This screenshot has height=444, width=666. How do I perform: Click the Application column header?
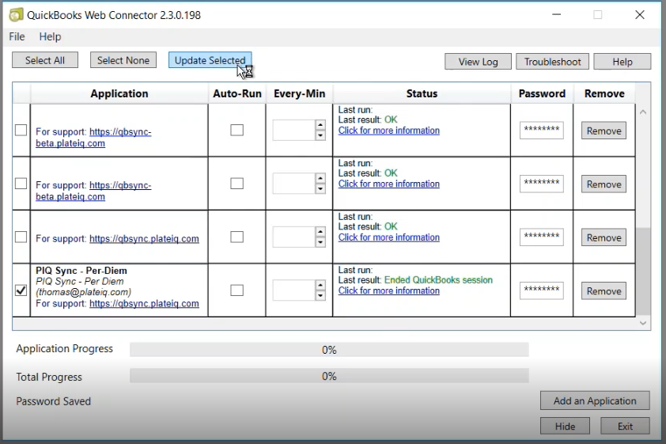pos(119,93)
